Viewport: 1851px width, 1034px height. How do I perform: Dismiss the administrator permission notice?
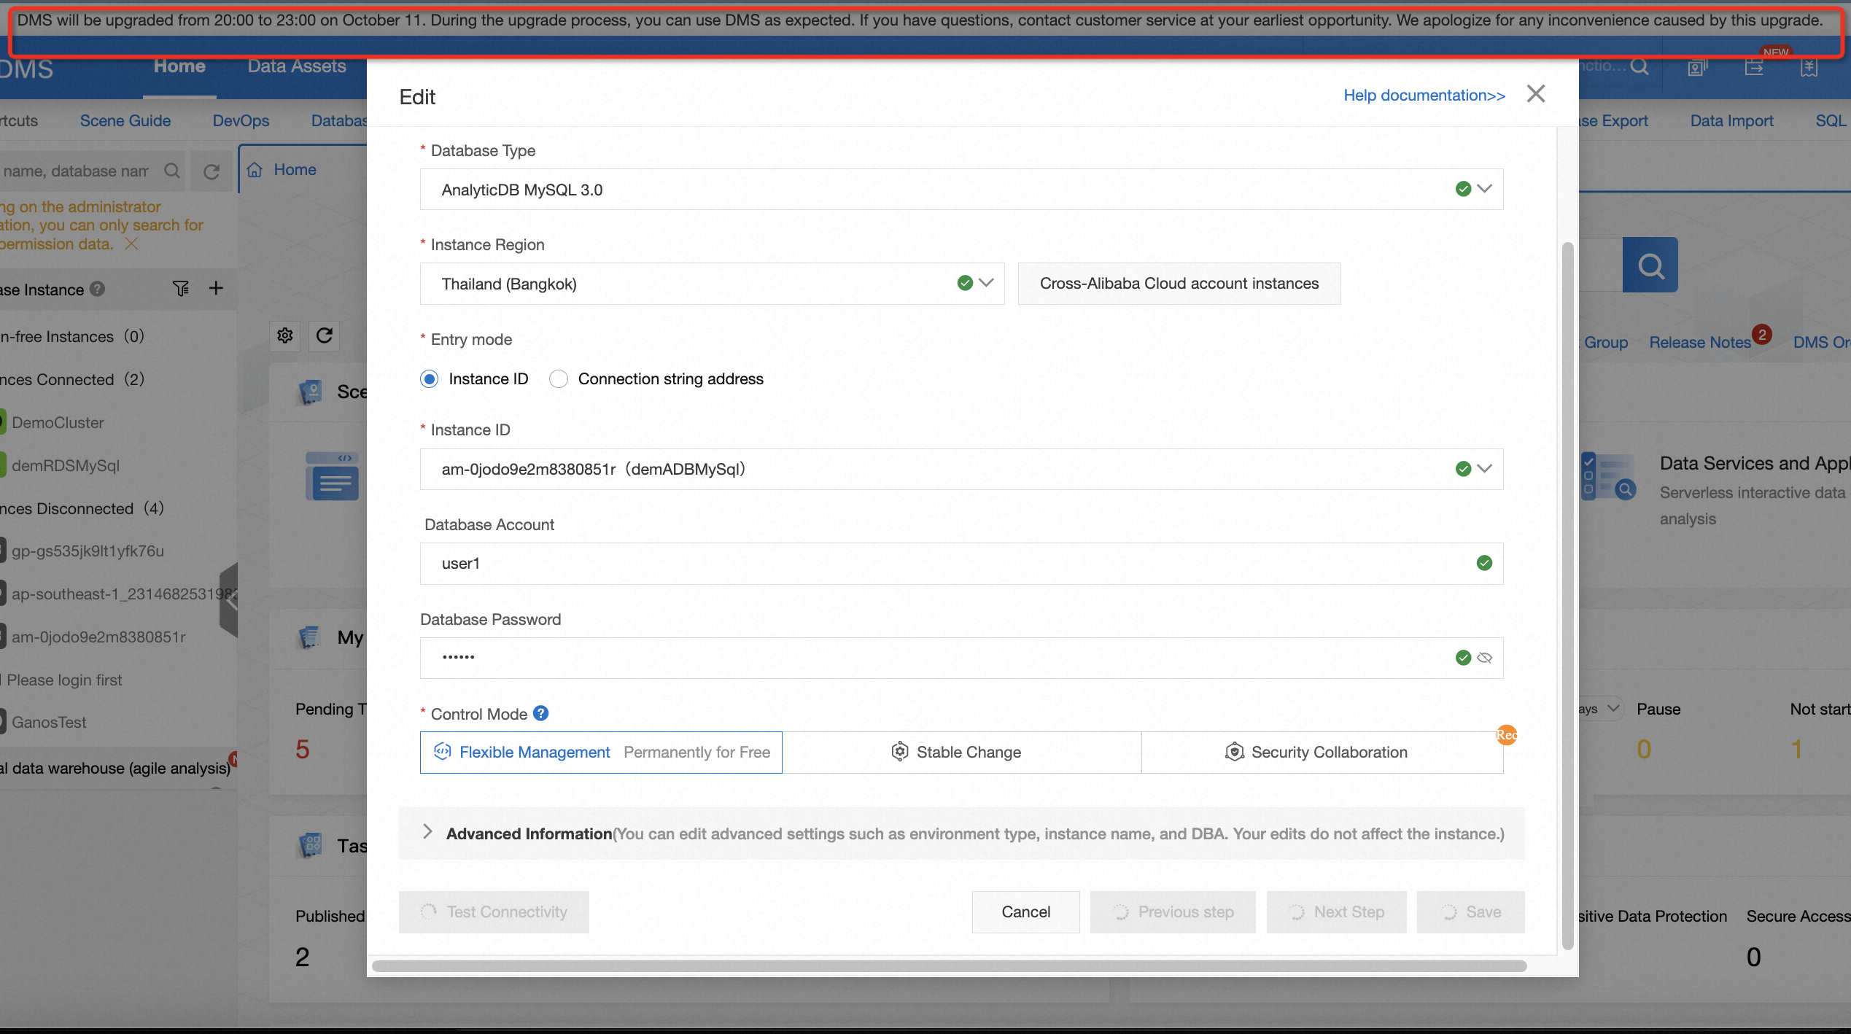[x=131, y=244]
